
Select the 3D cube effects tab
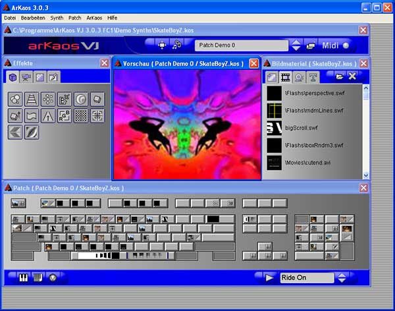[13, 77]
